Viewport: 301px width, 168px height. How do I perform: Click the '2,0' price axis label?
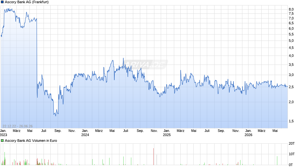click(291, 102)
